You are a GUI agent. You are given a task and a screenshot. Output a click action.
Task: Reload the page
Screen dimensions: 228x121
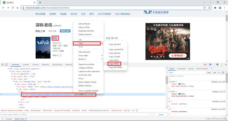pos(13,8)
